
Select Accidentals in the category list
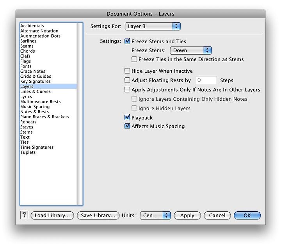click(x=48, y=26)
